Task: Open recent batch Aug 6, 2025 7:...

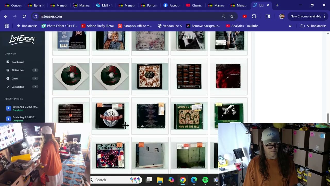Action: (x=22, y=119)
